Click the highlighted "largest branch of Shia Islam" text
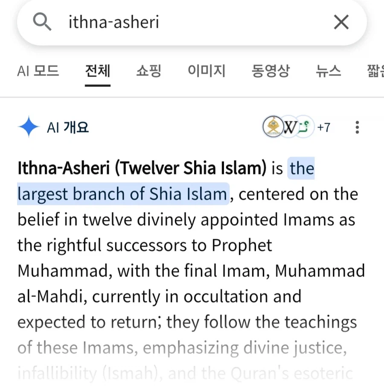Screen dimensions: 384x386 (x=122, y=194)
